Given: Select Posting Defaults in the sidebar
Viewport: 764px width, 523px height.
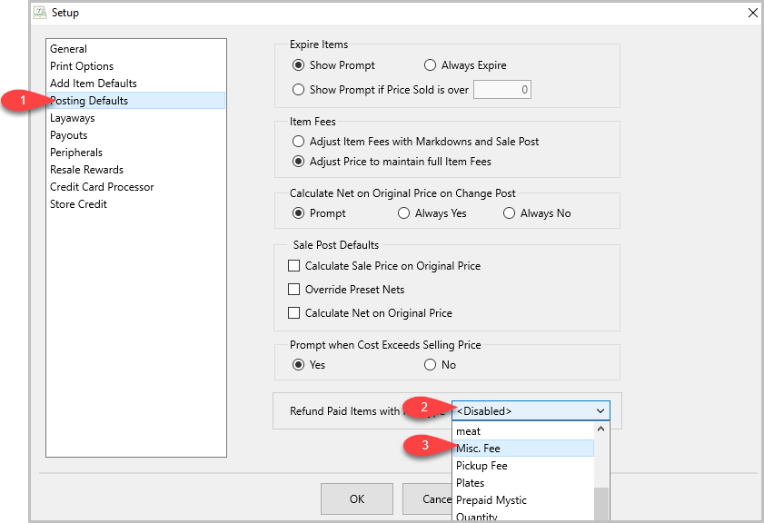Looking at the screenshot, I should pos(136,101).
